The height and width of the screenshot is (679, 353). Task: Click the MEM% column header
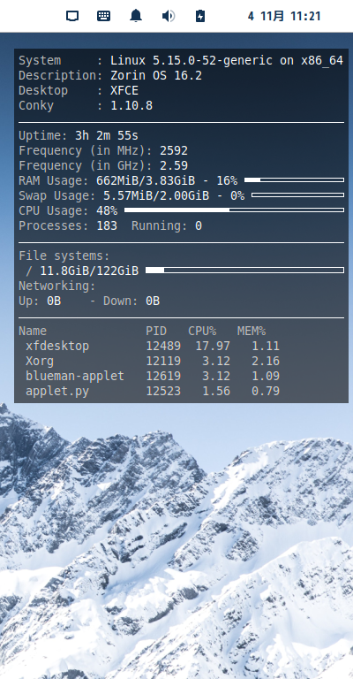(251, 331)
